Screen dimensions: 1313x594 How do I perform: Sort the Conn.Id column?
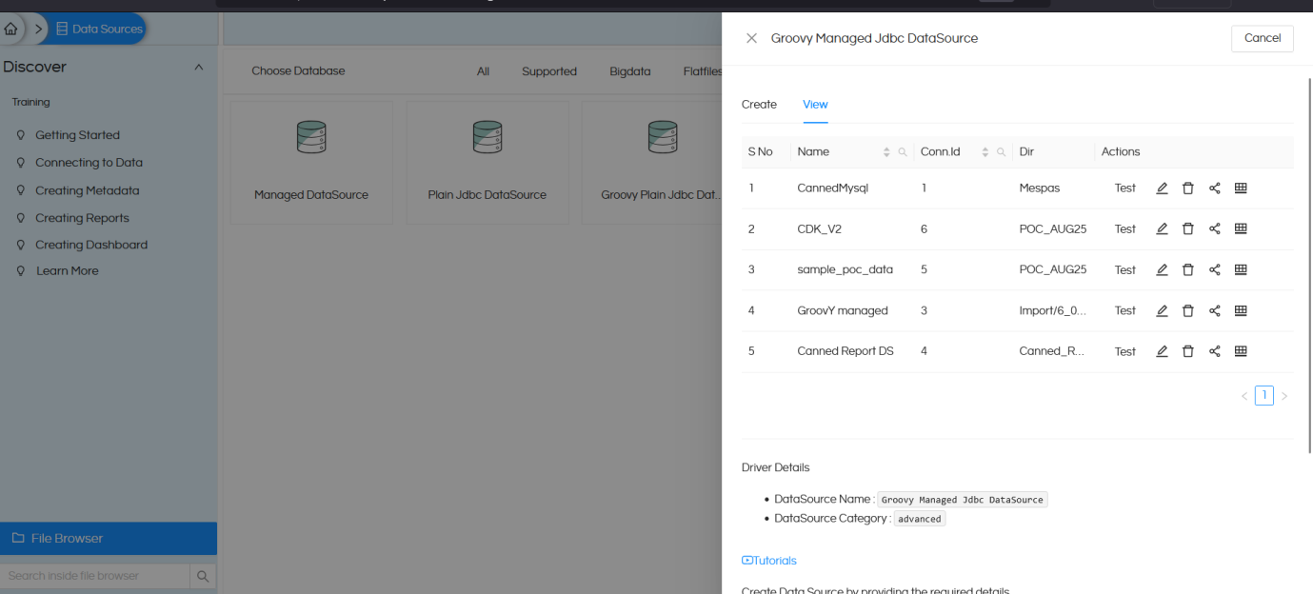pos(985,152)
